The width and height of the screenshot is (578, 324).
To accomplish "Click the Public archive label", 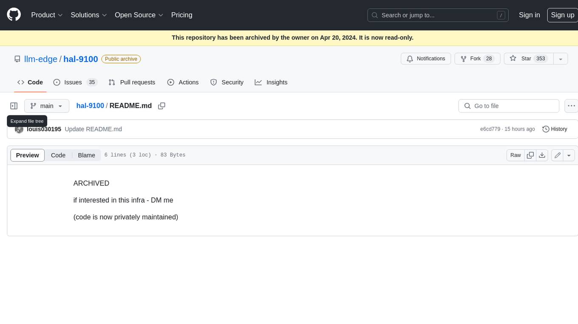I will pos(121,59).
